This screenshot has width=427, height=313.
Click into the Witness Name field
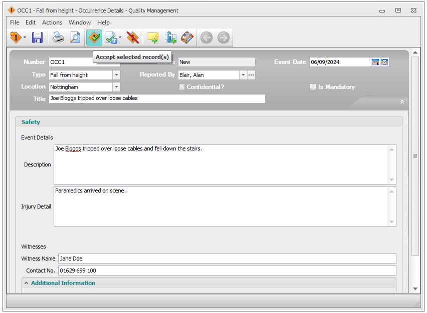click(x=227, y=258)
